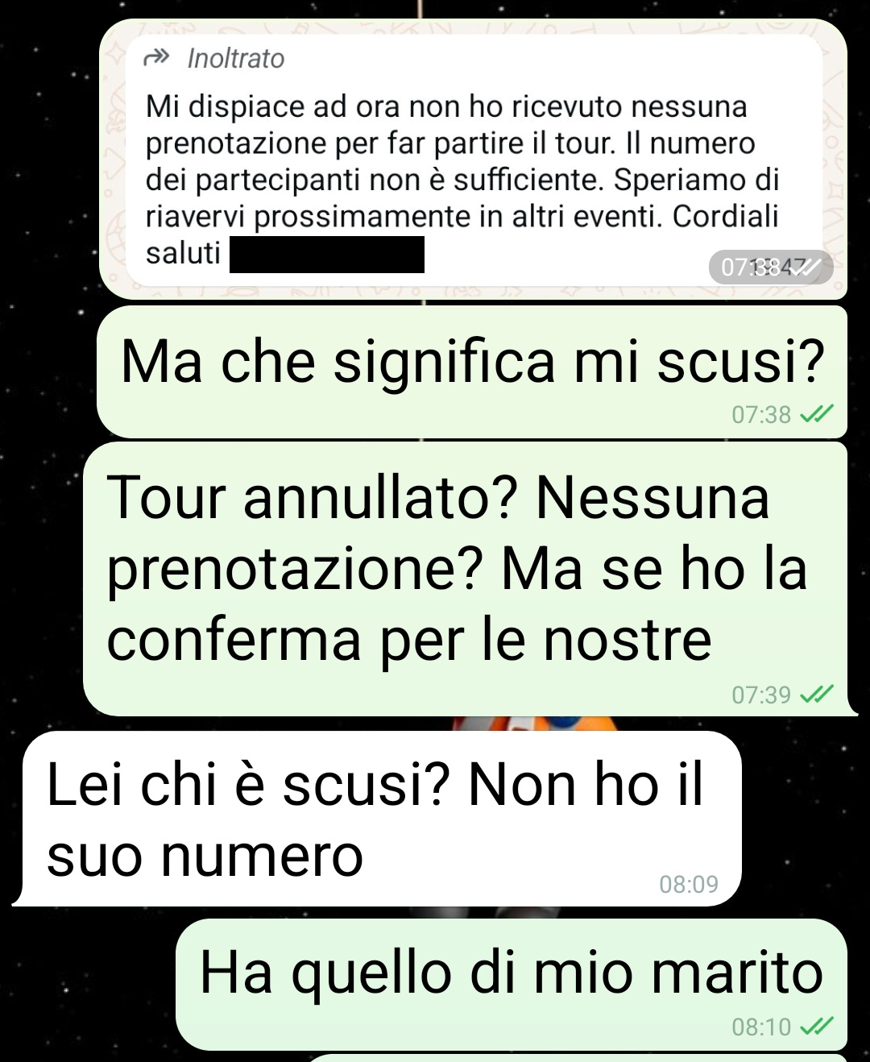Tap the Inoltrato forwarded label

point(235,59)
